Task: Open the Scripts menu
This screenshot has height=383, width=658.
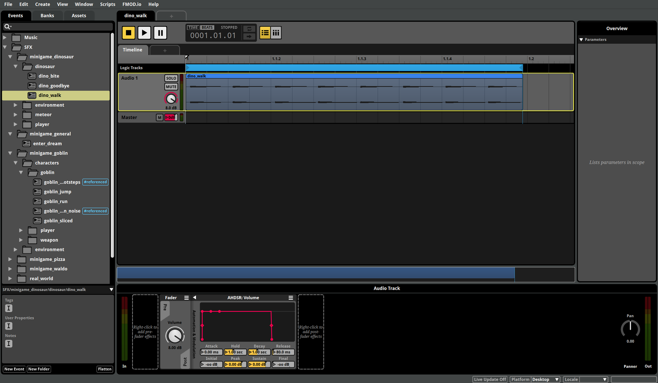Action: pos(107,4)
